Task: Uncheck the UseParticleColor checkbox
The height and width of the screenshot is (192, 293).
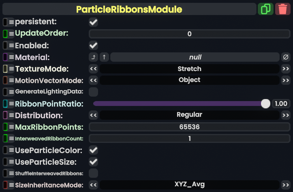Action: (x=94, y=150)
